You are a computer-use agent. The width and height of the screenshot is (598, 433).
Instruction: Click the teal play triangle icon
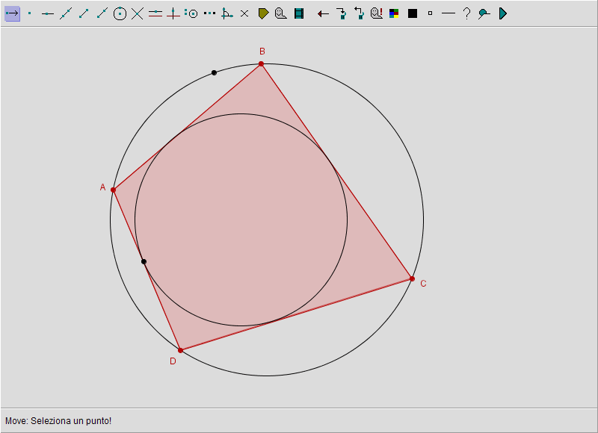503,13
